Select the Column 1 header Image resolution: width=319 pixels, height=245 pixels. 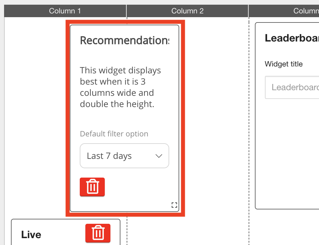pos(65,11)
